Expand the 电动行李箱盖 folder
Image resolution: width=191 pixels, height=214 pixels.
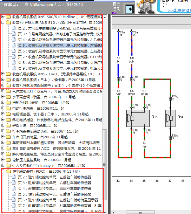(x=3, y=108)
